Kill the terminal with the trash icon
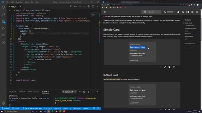 click(88, 92)
